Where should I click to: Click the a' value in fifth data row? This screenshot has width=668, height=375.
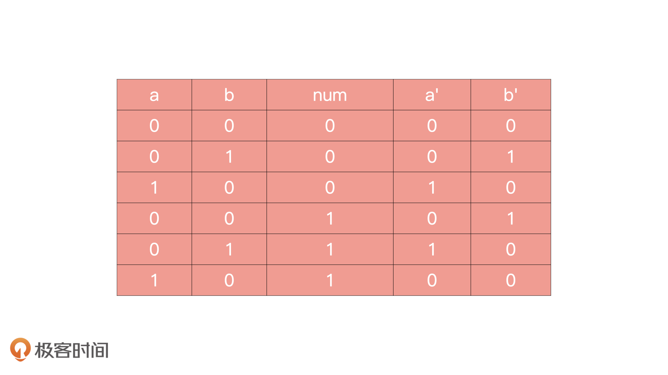(432, 249)
